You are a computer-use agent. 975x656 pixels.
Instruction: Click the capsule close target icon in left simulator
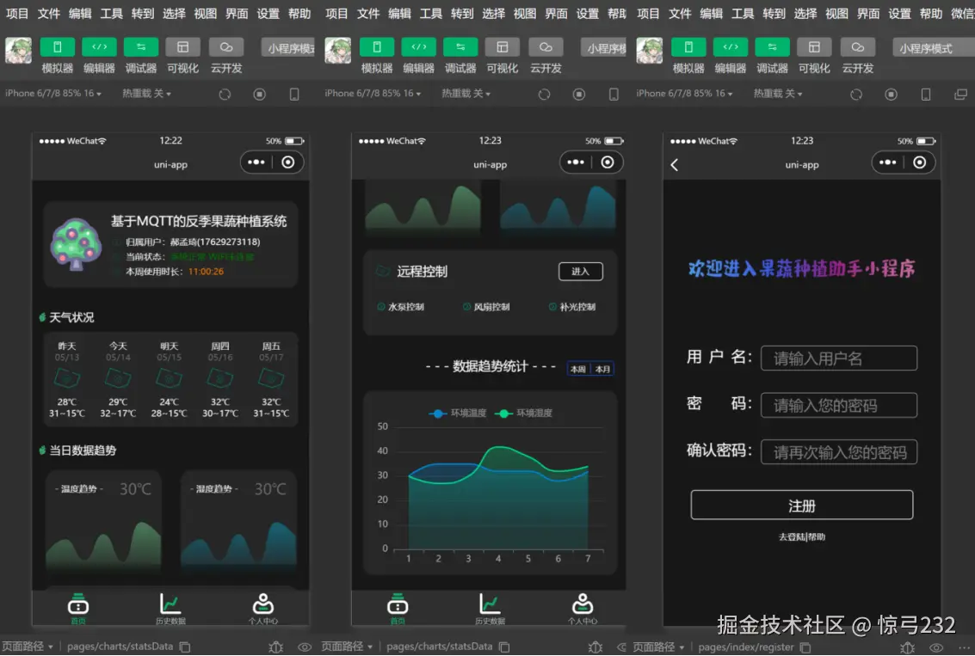288,162
